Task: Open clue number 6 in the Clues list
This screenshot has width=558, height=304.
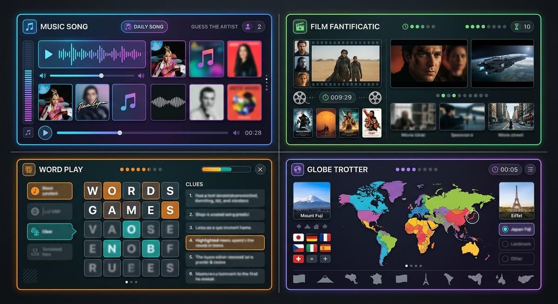Action: tap(225, 276)
